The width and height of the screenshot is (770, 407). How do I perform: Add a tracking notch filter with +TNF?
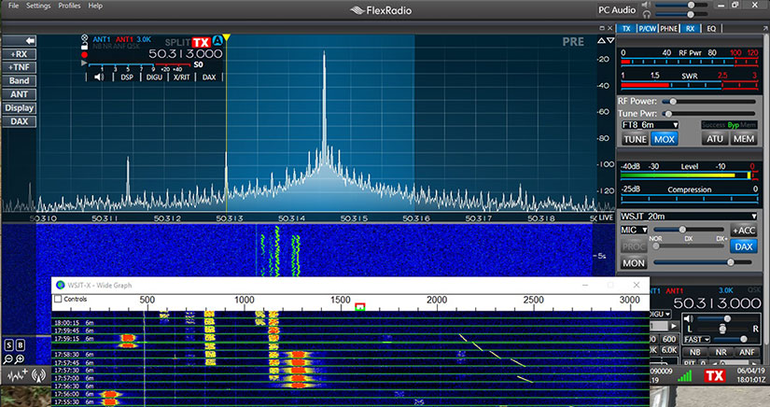click(20, 67)
